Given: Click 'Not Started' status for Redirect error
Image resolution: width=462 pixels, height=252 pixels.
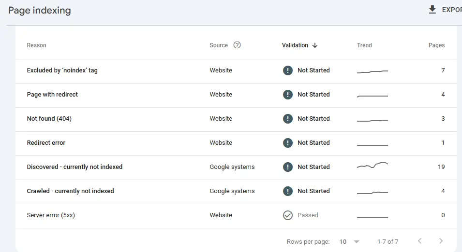Looking at the screenshot, I should tap(313, 142).
